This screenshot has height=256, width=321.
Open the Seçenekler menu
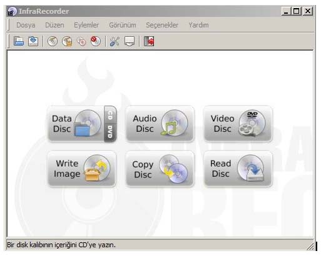click(162, 25)
